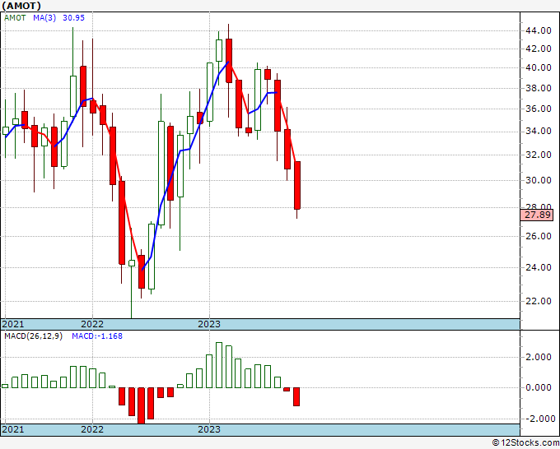Click the lowest red MACD bar in 2022

[x=141, y=405]
